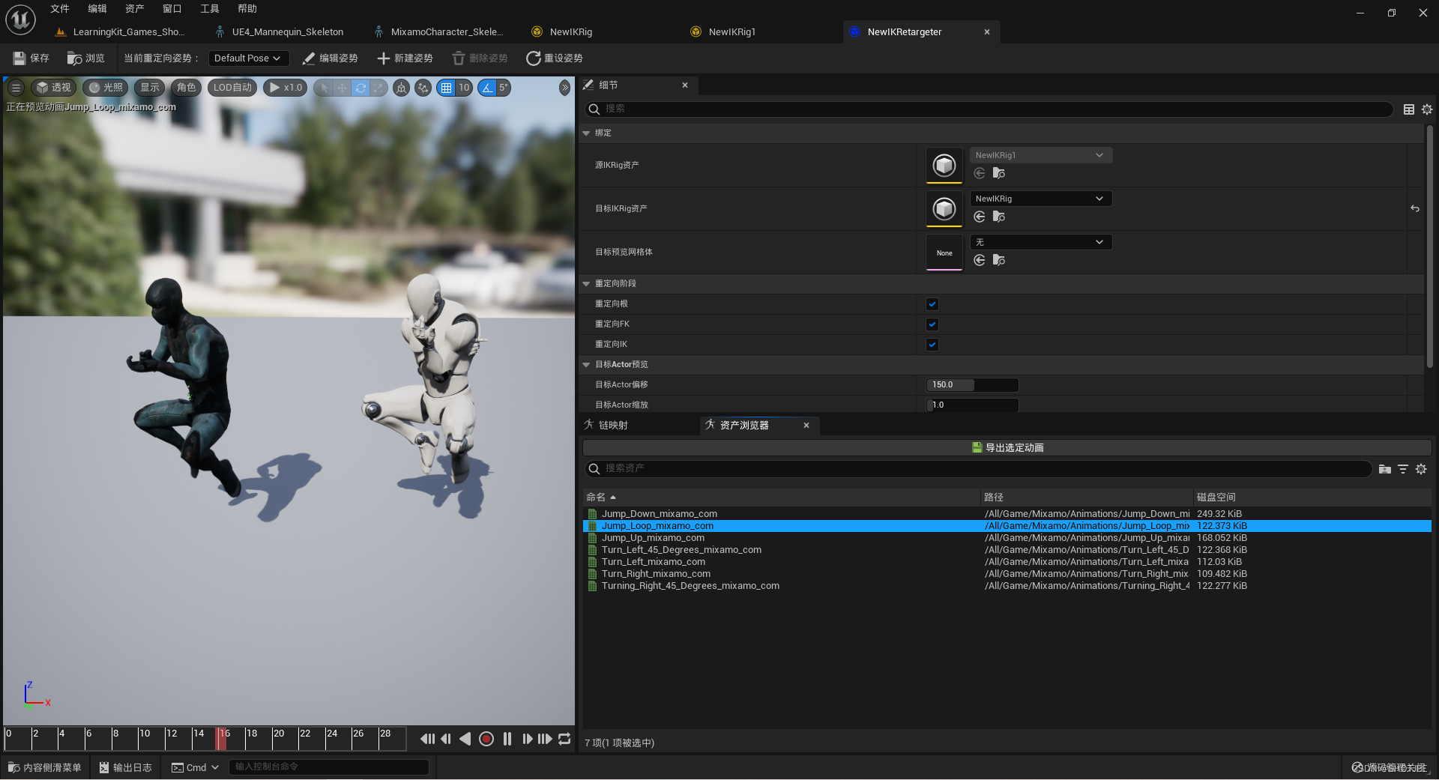Toggle the Retarget Root checkbox

click(932, 304)
